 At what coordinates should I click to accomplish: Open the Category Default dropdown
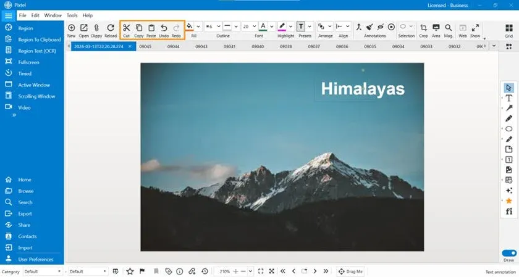coord(43,271)
